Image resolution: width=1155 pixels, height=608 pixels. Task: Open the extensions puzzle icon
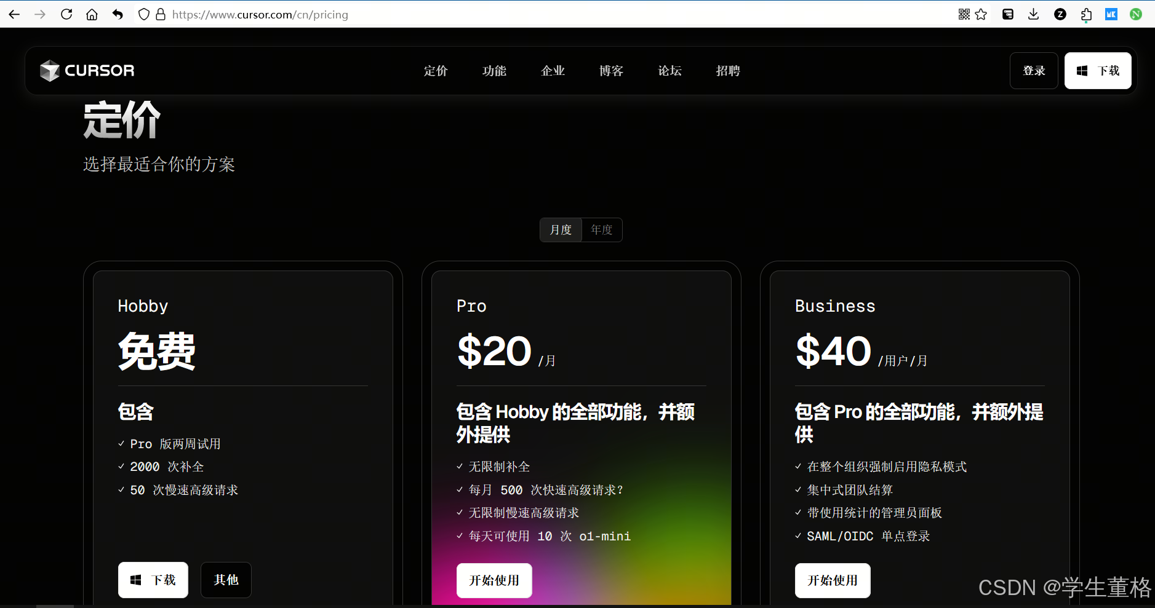[x=1086, y=14]
